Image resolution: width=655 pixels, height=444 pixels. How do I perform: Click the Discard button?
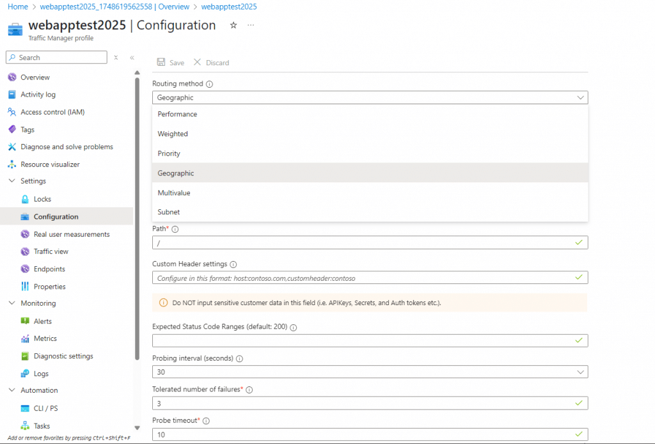tap(211, 63)
